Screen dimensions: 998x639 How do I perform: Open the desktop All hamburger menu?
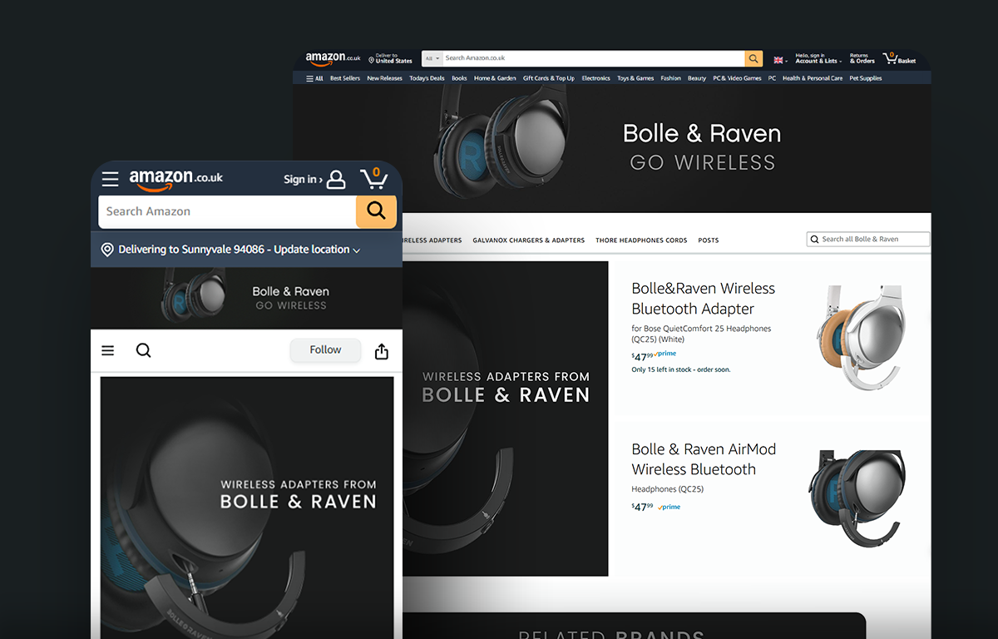(314, 78)
